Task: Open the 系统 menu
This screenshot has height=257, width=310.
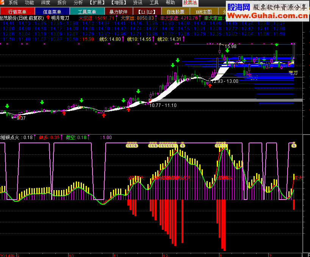Action: (x=13, y=3)
